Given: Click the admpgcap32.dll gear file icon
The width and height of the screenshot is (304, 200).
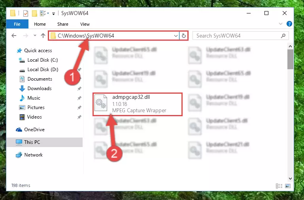Looking at the screenshot, I should [101, 103].
